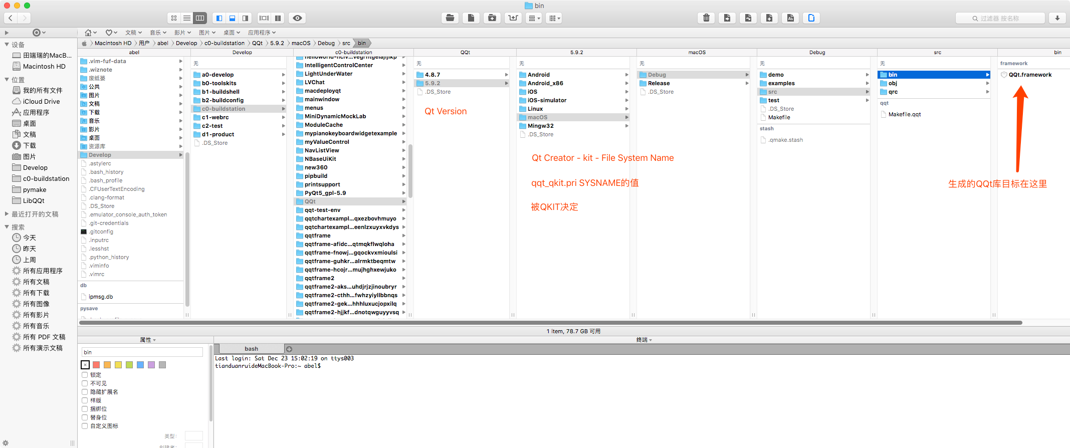The image size is (1070, 448).
Task: Switch to list view
Action: click(187, 18)
